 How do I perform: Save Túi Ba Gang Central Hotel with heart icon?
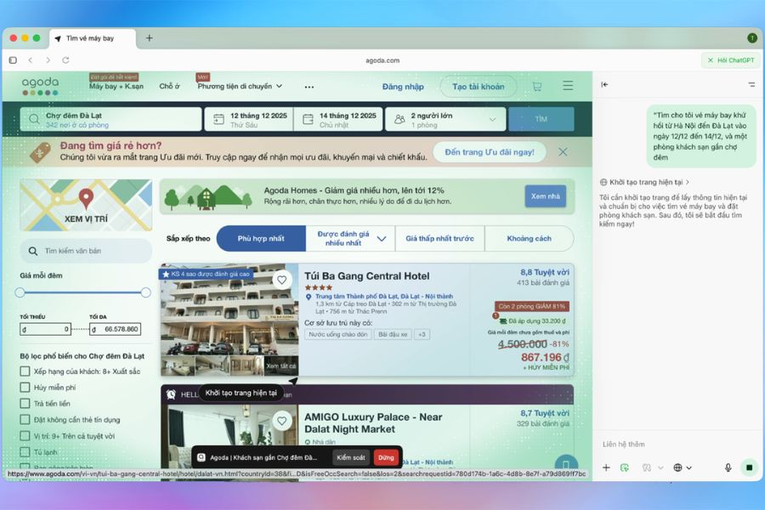pyautogui.click(x=282, y=280)
